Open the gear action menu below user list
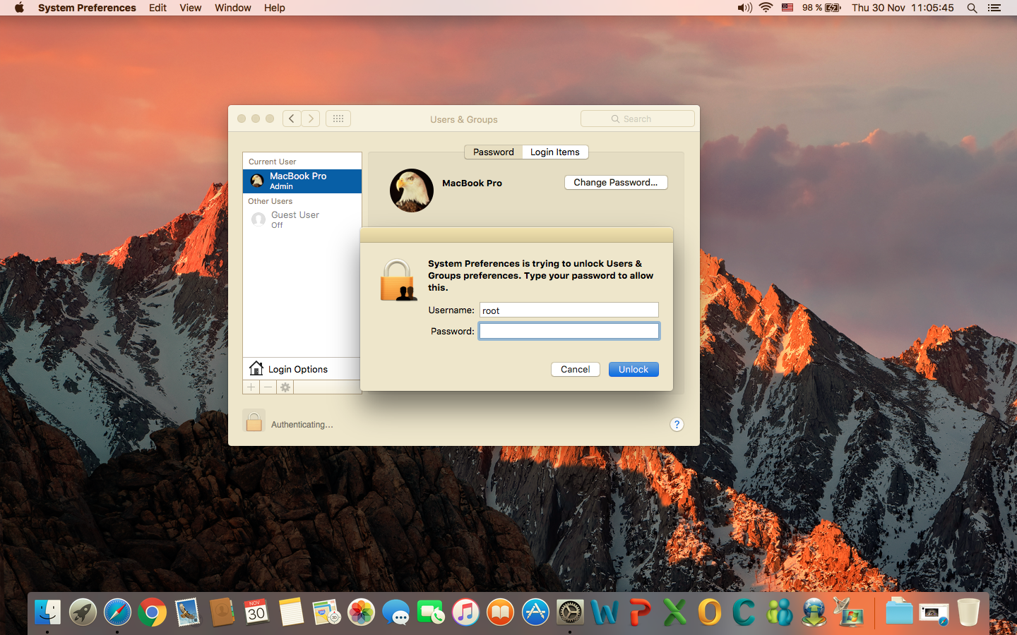The image size is (1017, 635). point(285,387)
